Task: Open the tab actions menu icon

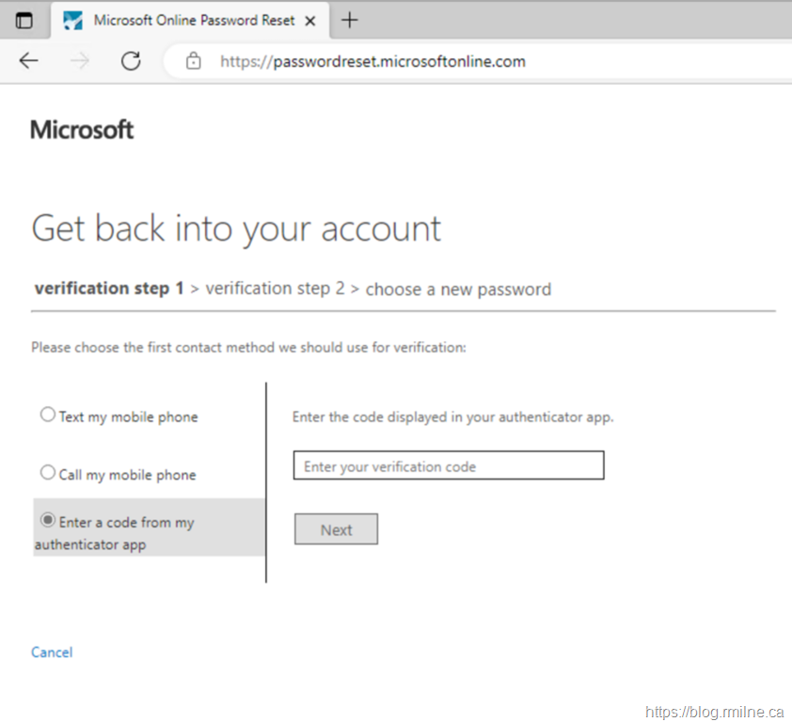Action: click(x=24, y=21)
